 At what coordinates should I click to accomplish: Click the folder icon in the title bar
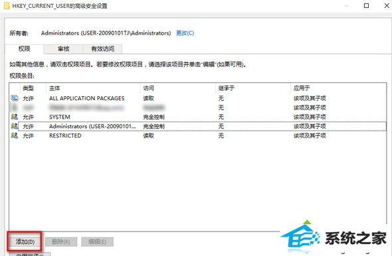click(7, 6)
